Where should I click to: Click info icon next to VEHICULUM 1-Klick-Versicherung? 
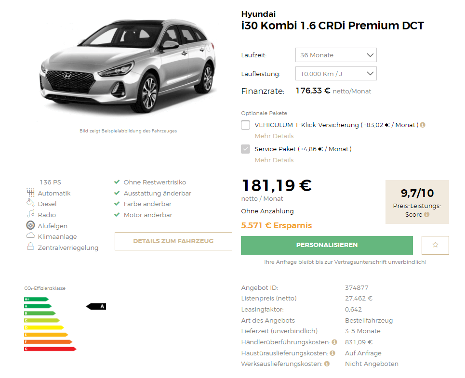pos(423,125)
